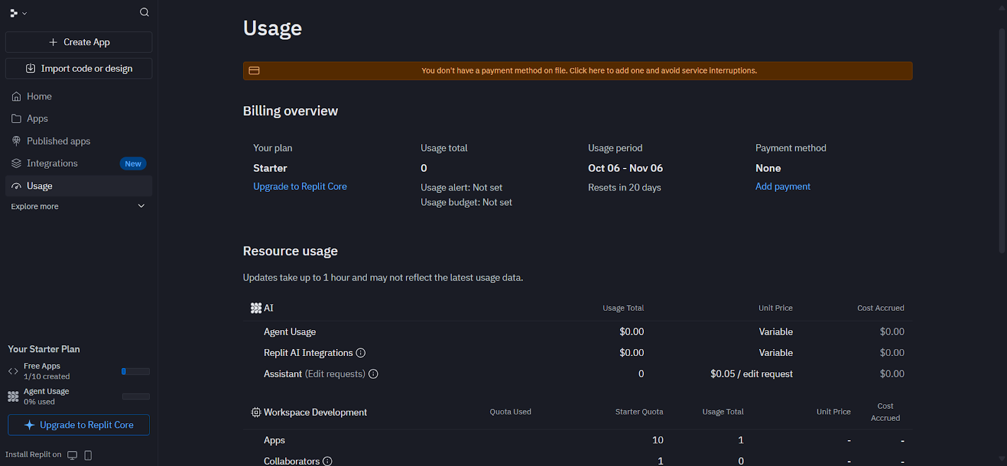Click info icon next to Assistant edit requests

click(373, 374)
